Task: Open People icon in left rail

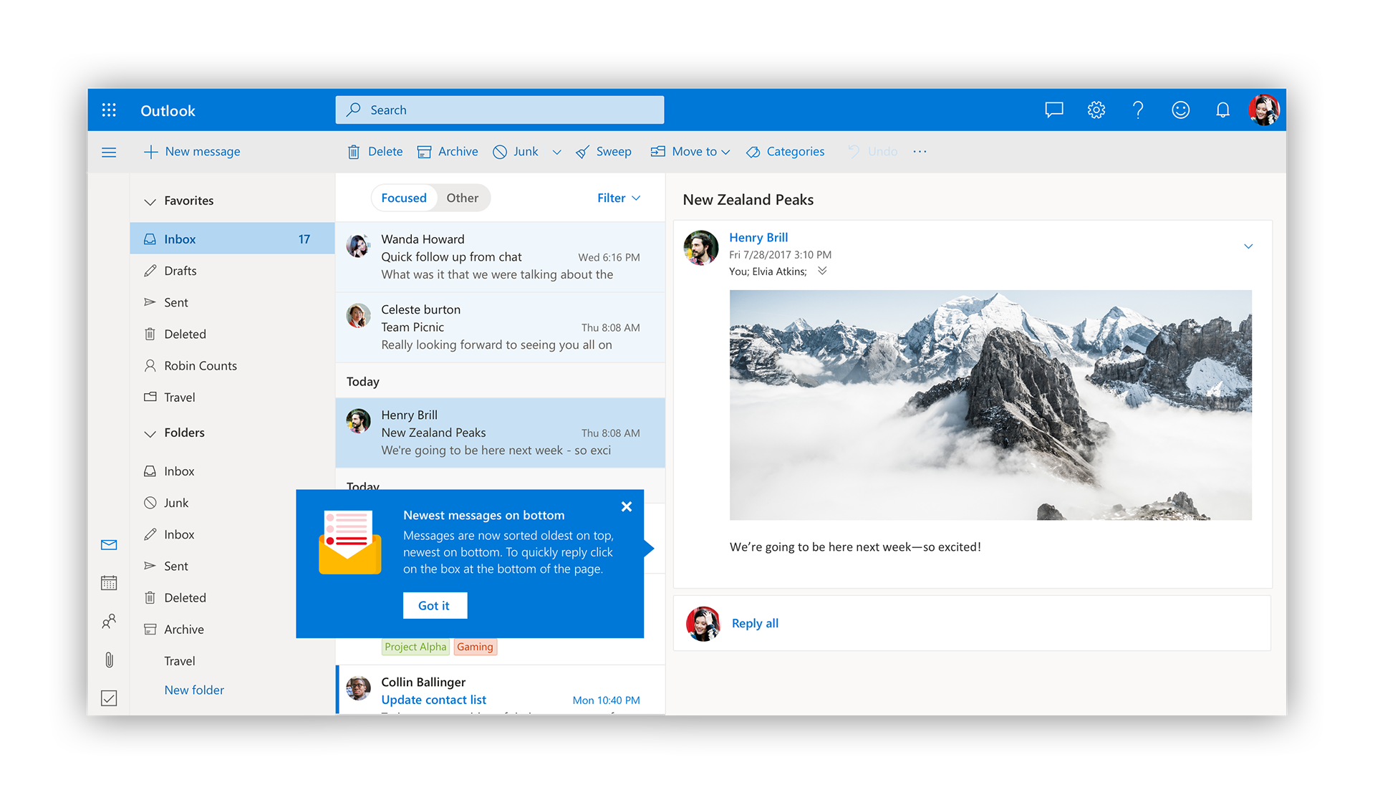Action: 109,622
